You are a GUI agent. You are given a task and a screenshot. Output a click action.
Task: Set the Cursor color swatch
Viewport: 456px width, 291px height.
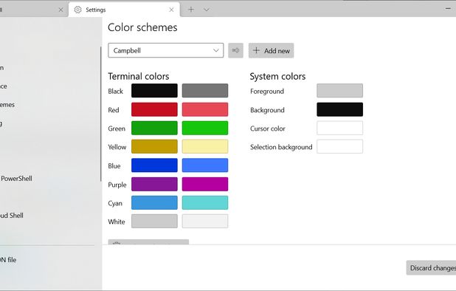tap(339, 128)
